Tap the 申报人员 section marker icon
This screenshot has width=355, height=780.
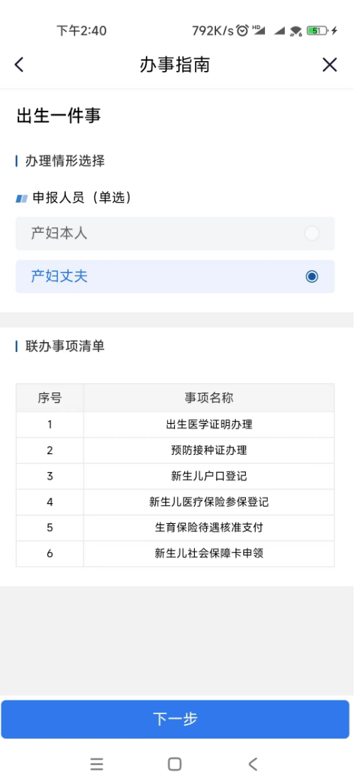[22, 199]
